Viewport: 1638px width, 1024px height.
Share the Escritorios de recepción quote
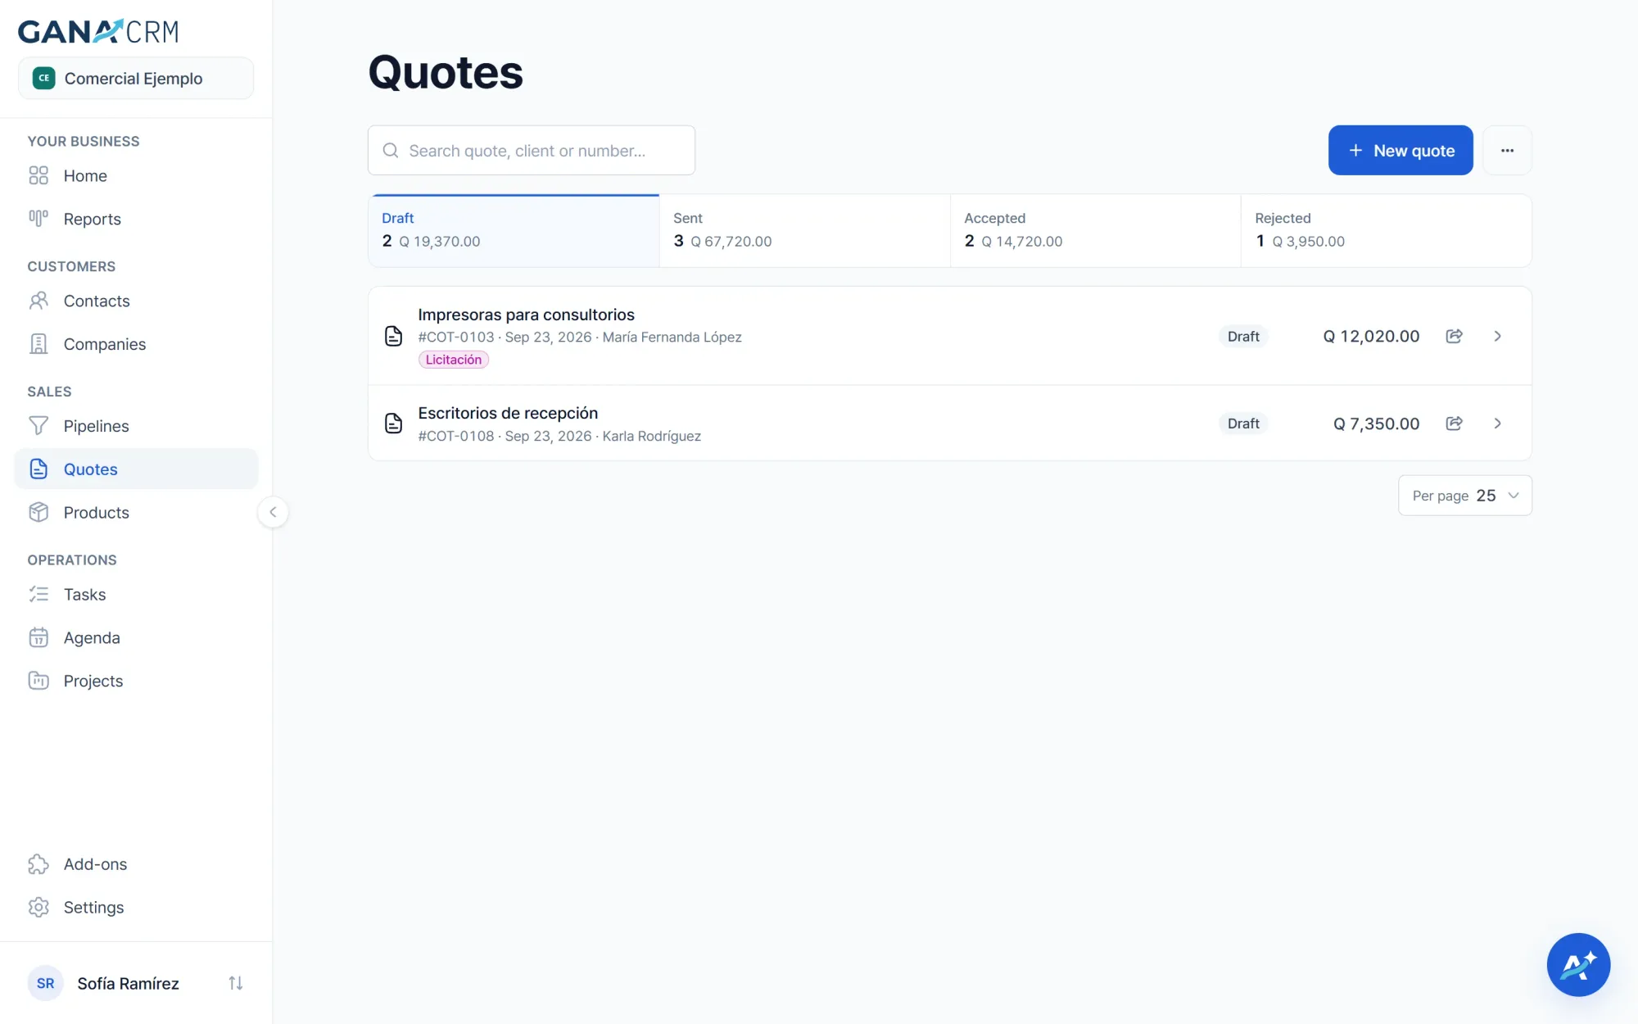(x=1455, y=424)
